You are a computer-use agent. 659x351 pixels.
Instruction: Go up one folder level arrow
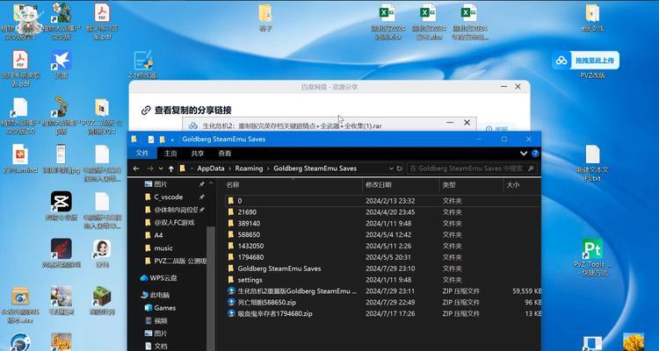click(x=170, y=168)
